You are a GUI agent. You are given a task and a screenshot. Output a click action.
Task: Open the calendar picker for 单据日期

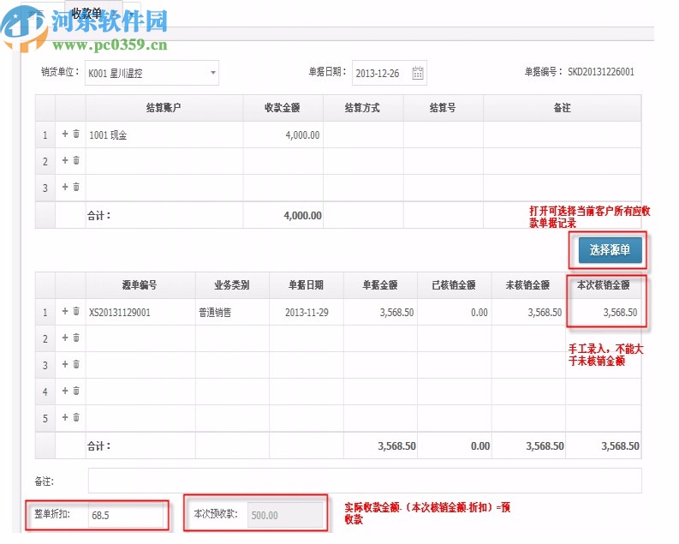tap(418, 73)
